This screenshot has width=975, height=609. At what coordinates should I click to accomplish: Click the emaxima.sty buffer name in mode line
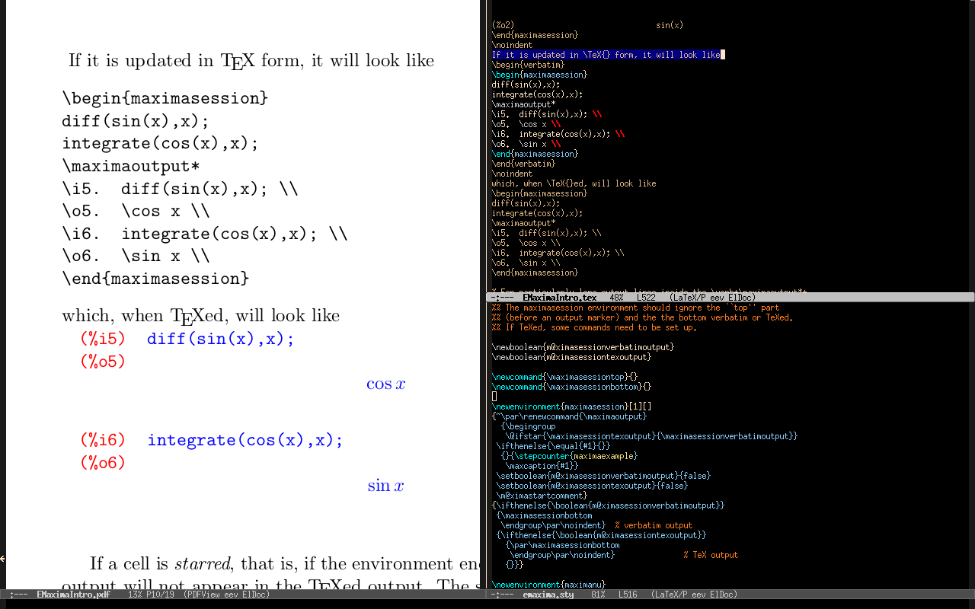[x=548, y=595]
